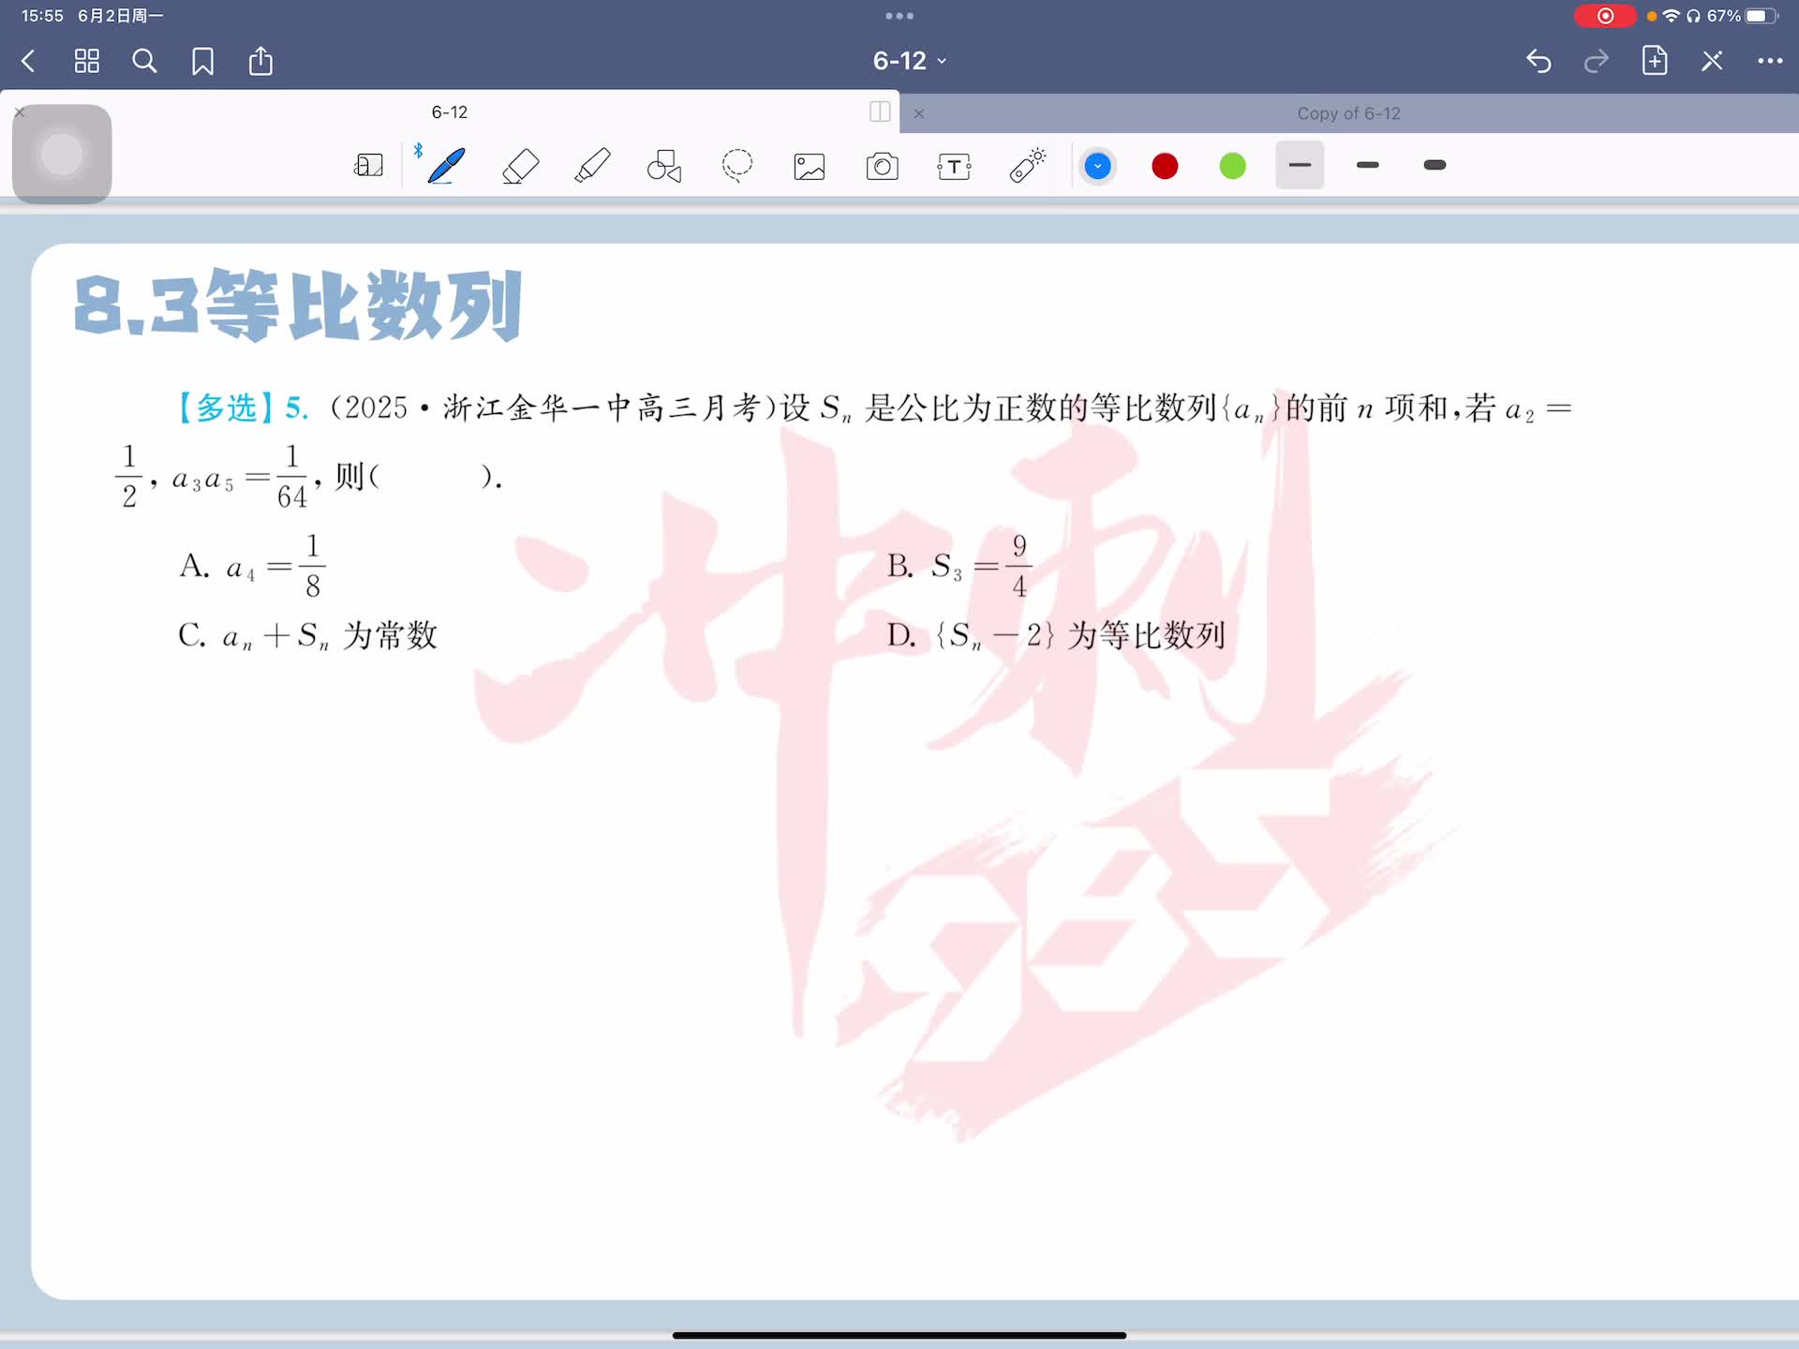
Task: Undo the last action
Action: 1539,62
